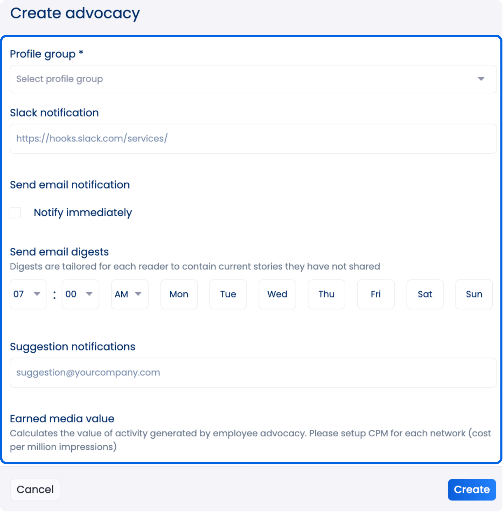This screenshot has height=512, width=503.
Task: Click the Profile group dropdown arrow icon
Action: click(481, 79)
